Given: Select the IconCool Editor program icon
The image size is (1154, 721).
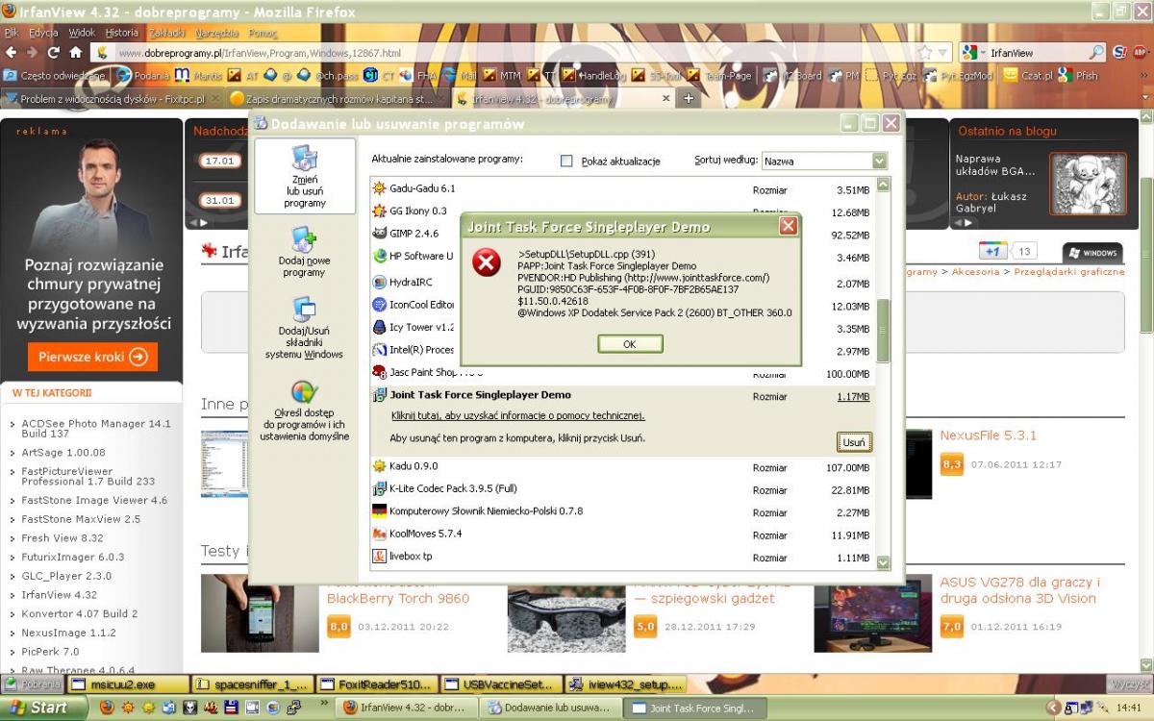Looking at the screenshot, I should pos(380,305).
